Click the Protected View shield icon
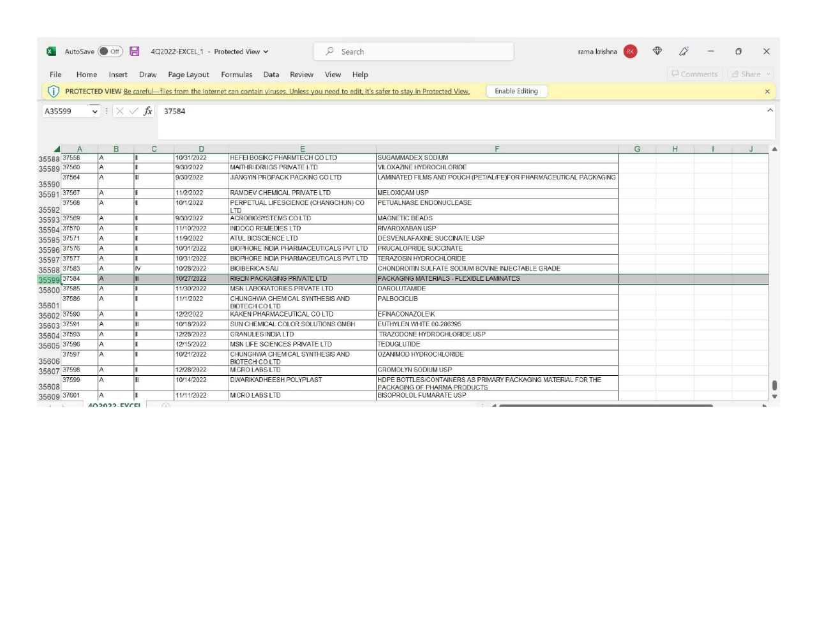Viewport: 817px width, 631px height. coord(54,91)
